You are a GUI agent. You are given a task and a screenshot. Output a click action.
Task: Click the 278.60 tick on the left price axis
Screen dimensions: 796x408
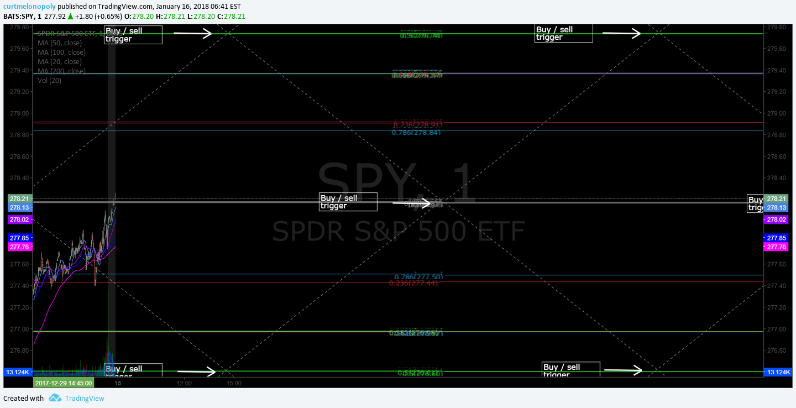click(20, 156)
